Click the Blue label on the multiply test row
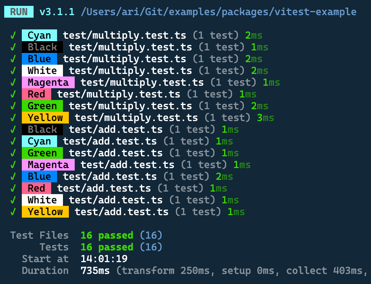Image resolution: width=371 pixels, height=284 pixels. click(39, 59)
